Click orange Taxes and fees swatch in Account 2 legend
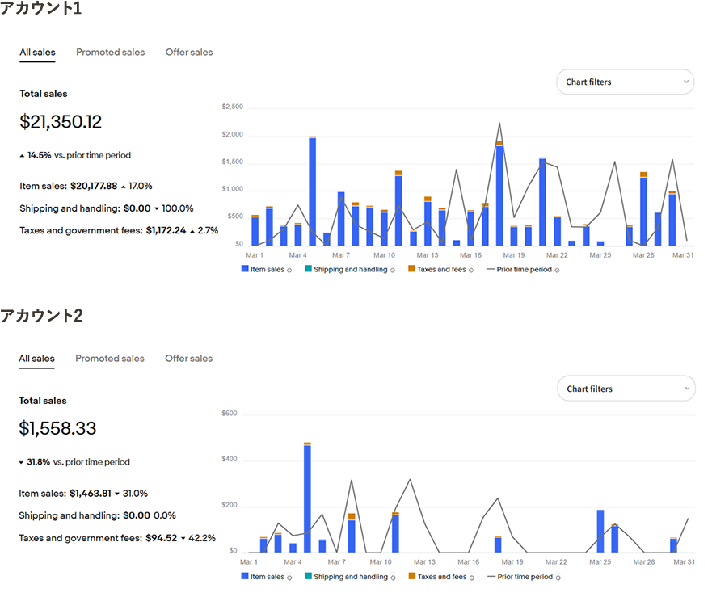712x597 pixels. tap(411, 577)
